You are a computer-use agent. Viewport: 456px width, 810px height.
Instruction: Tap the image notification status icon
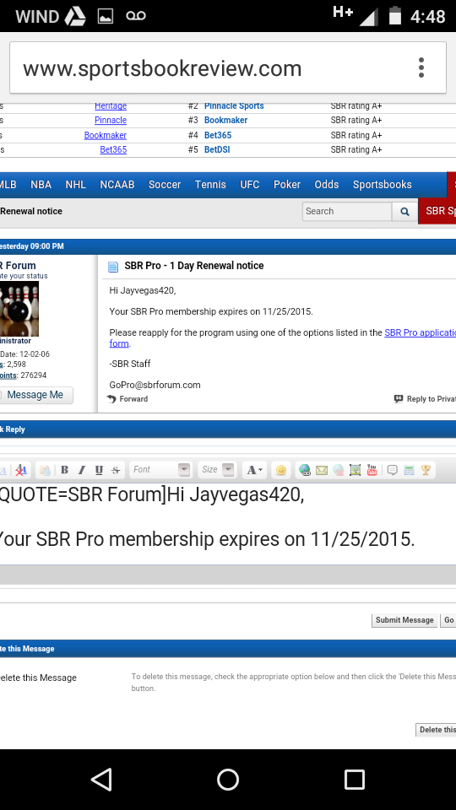(106, 16)
